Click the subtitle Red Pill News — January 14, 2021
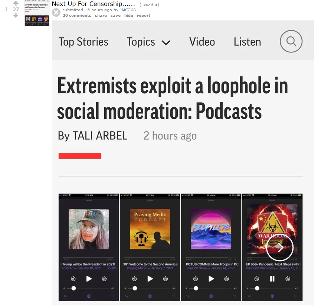 (x=211, y=268)
